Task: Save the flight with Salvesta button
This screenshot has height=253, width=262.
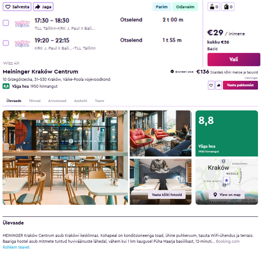Action: tap(17, 7)
